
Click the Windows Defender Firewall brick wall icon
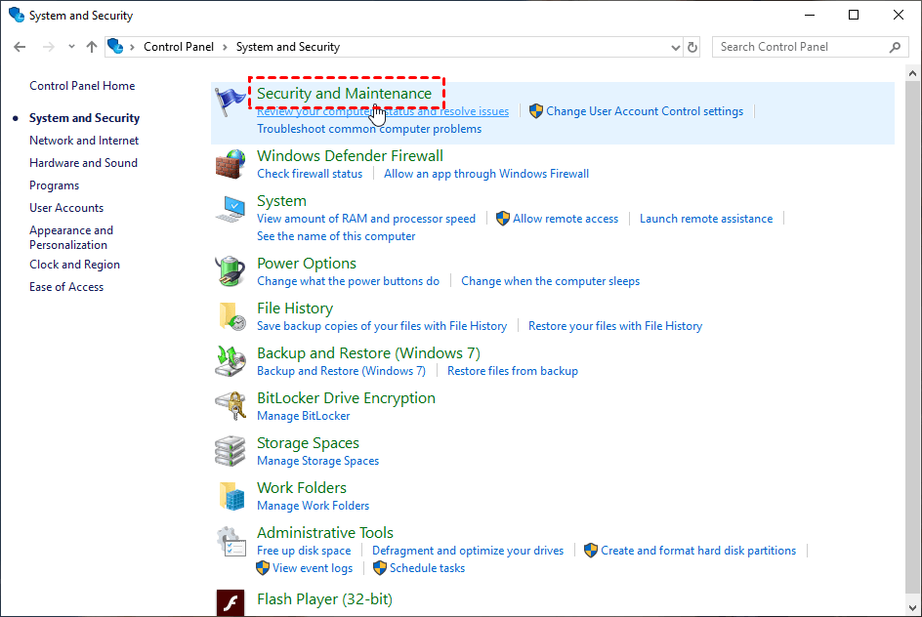coord(230,164)
